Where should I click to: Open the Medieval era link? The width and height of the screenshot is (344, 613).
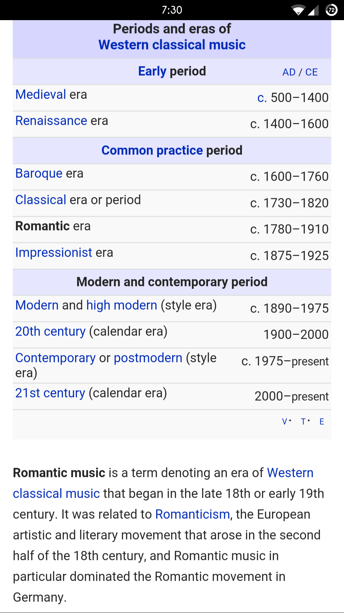tap(41, 95)
